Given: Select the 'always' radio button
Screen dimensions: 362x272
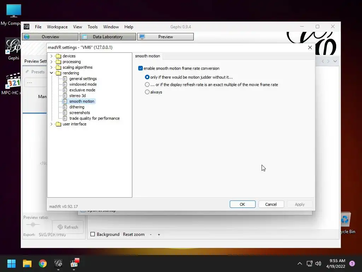Looking at the screenshot, I should 147,92.
